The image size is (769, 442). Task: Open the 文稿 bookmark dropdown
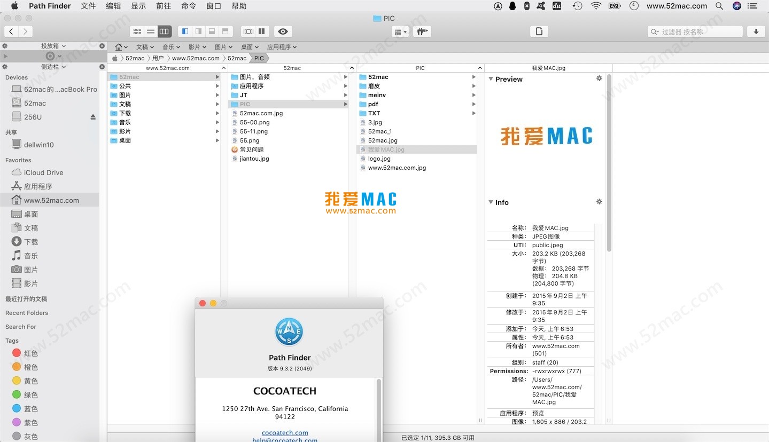coord(145,47)
